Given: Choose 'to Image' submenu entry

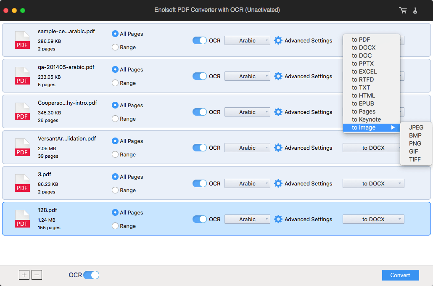Looking at the screenshot, I should [x=372, y=128].
